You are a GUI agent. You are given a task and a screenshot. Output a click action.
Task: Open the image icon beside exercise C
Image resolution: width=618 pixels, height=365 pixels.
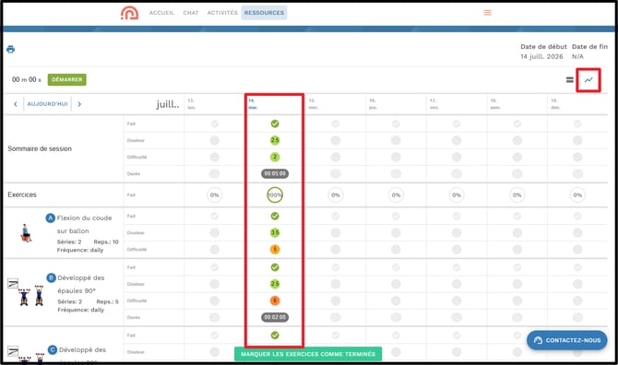(13, 351)
